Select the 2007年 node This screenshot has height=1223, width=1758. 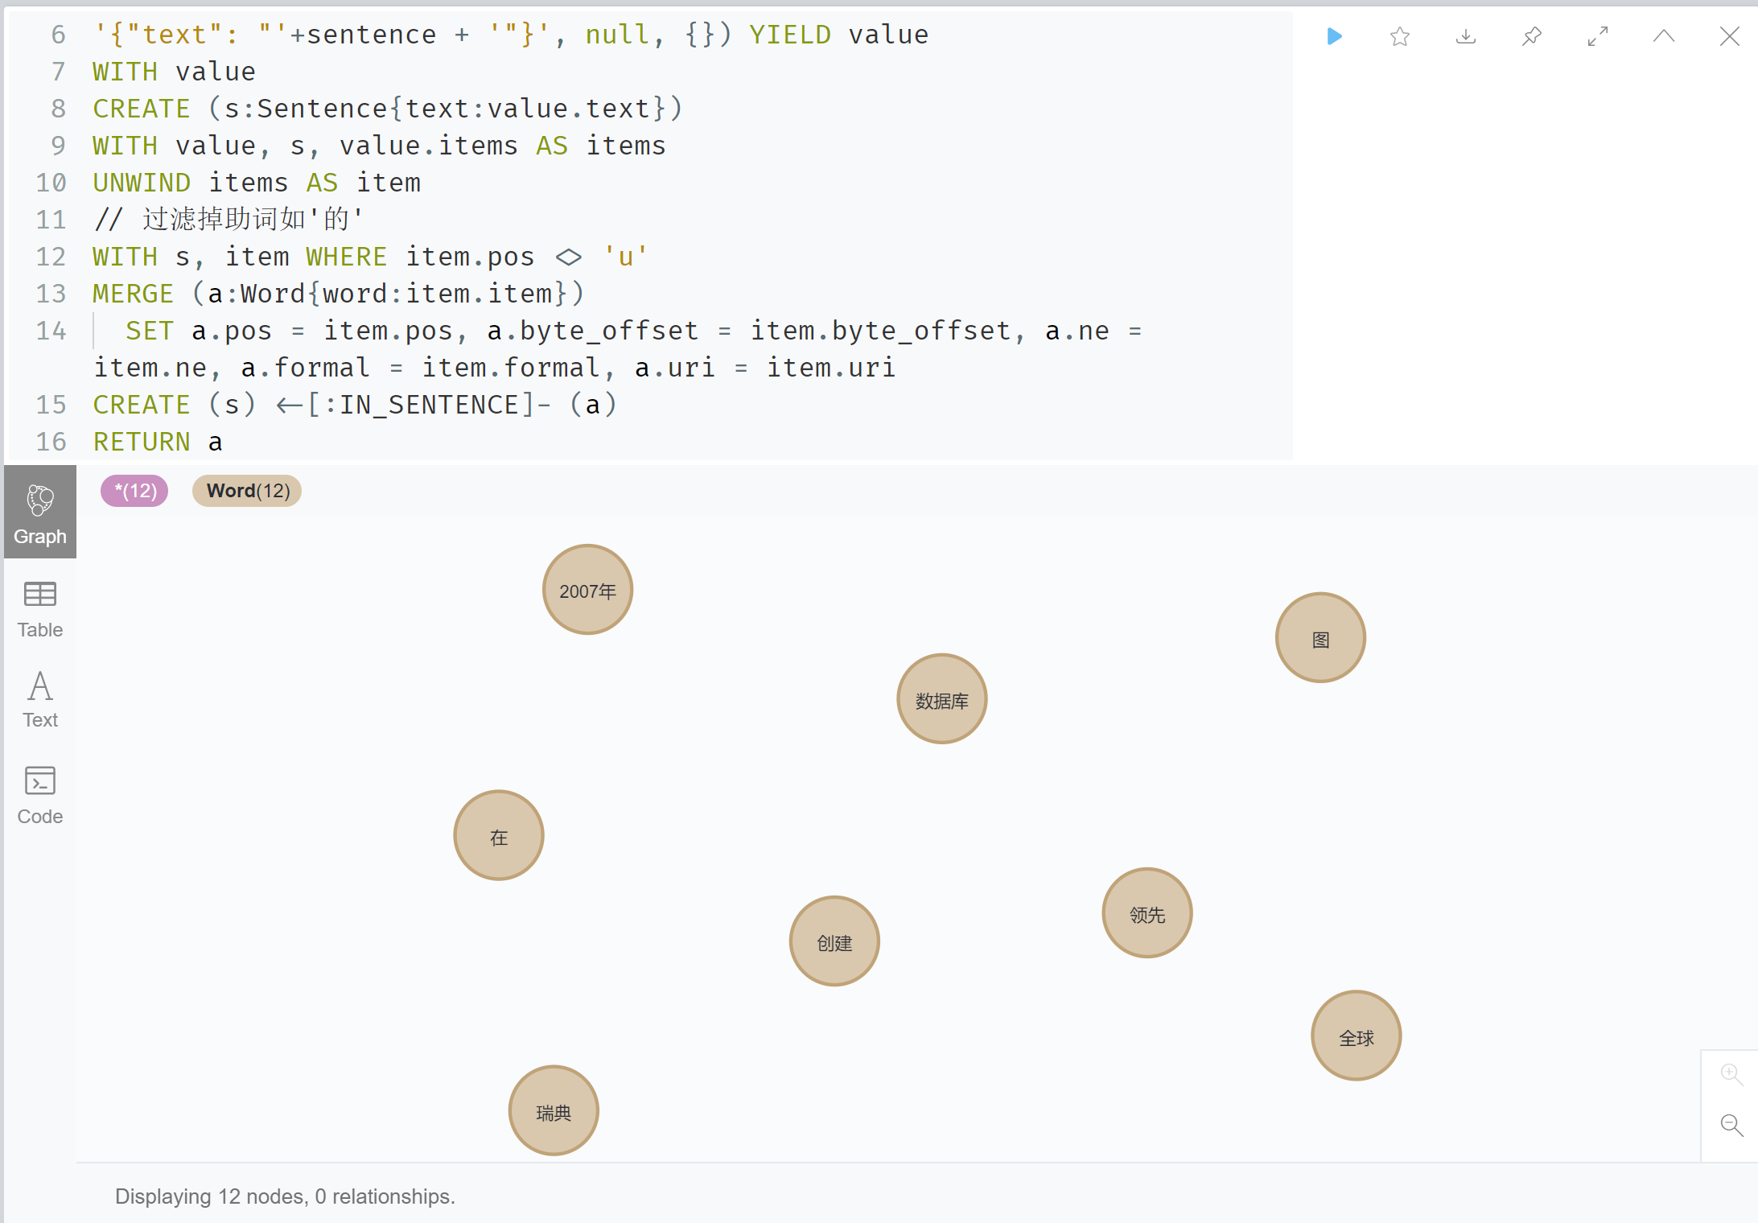587,590
